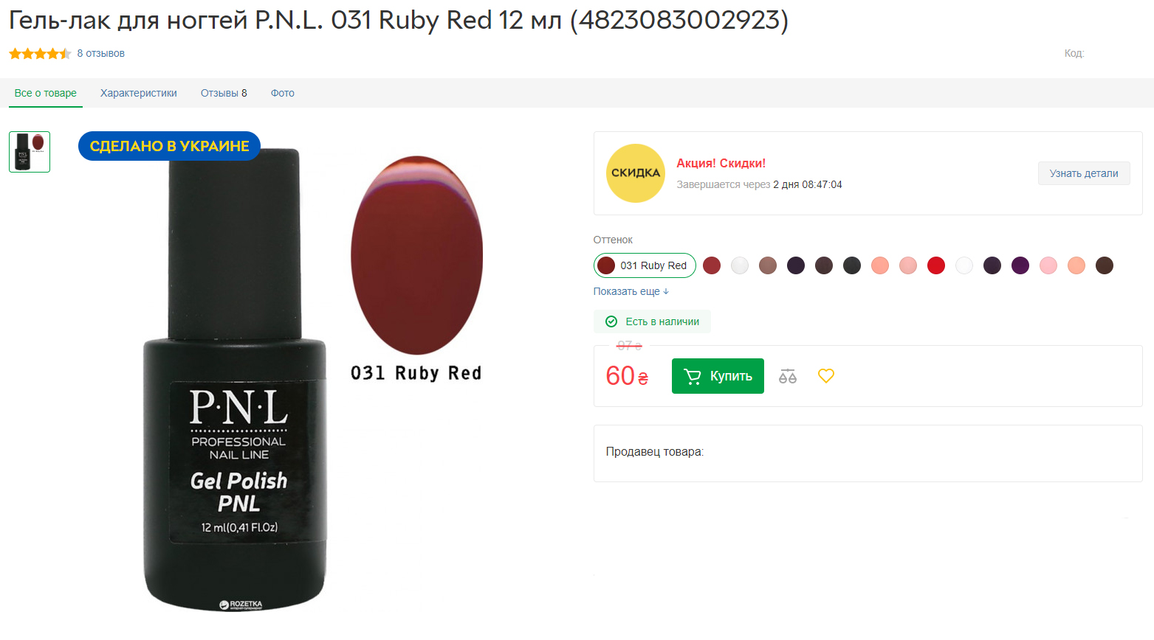Viewport: 1154px width, 640px height.
Task: Select the first white shade swatch
Action: pos(740,265)
